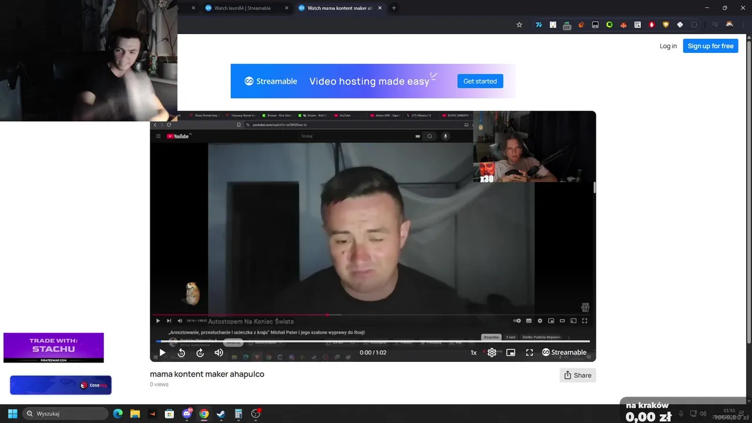
Task: Open the Extensions puzzle menu
Action: click(694, 25)
